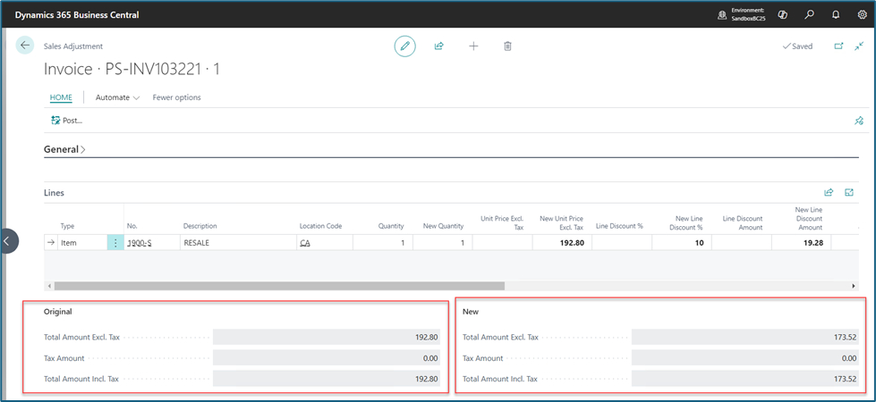
Task: Expand the General section
Action: pyautogui.click(x=64, y=149)
